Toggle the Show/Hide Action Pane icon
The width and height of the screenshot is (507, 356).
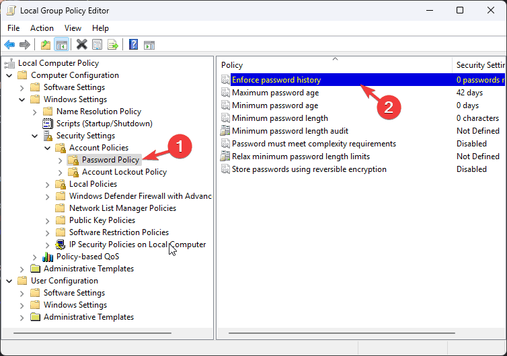[x=149, y=45]
